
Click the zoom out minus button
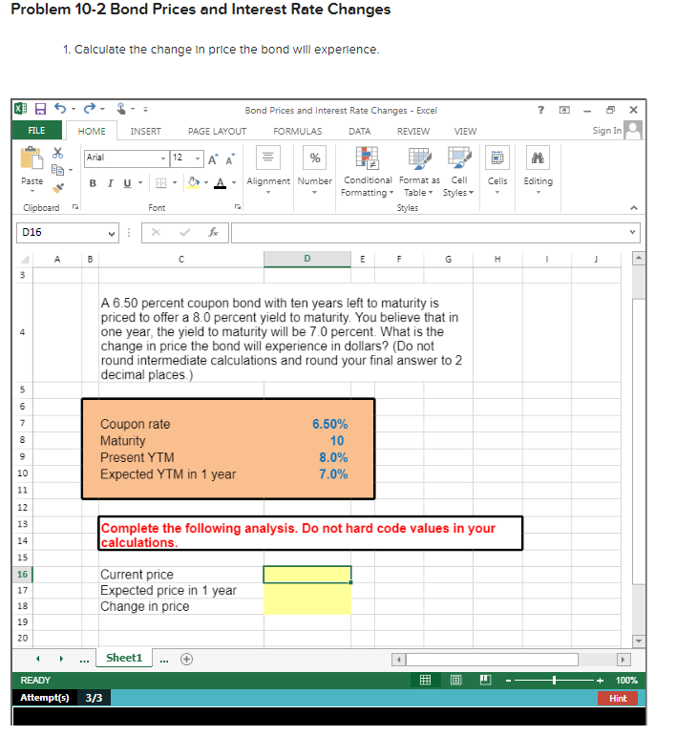coord(508,680)
